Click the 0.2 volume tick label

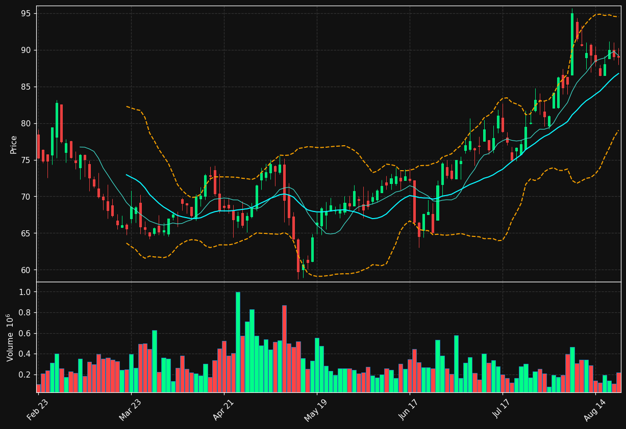click(25, 374)
